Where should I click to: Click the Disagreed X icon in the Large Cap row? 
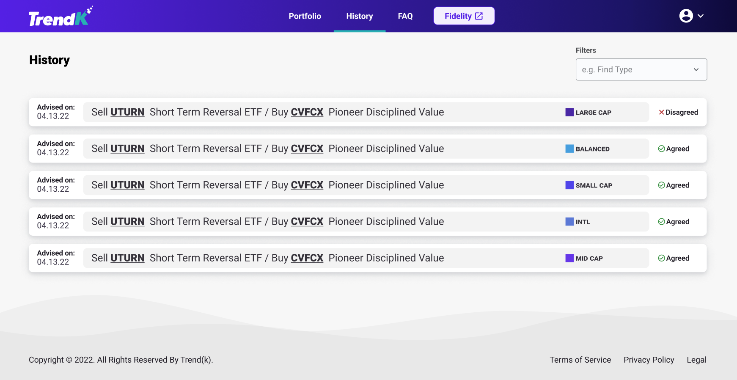click(661, 112)
